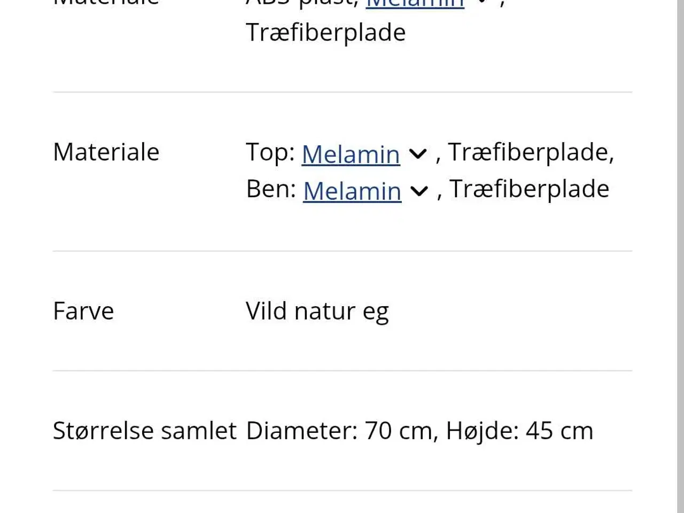The height and width of the screenshot is (513, 684).
Task: Expand the Melamin chevron next to Ben material
Action: tap(419, 191)
